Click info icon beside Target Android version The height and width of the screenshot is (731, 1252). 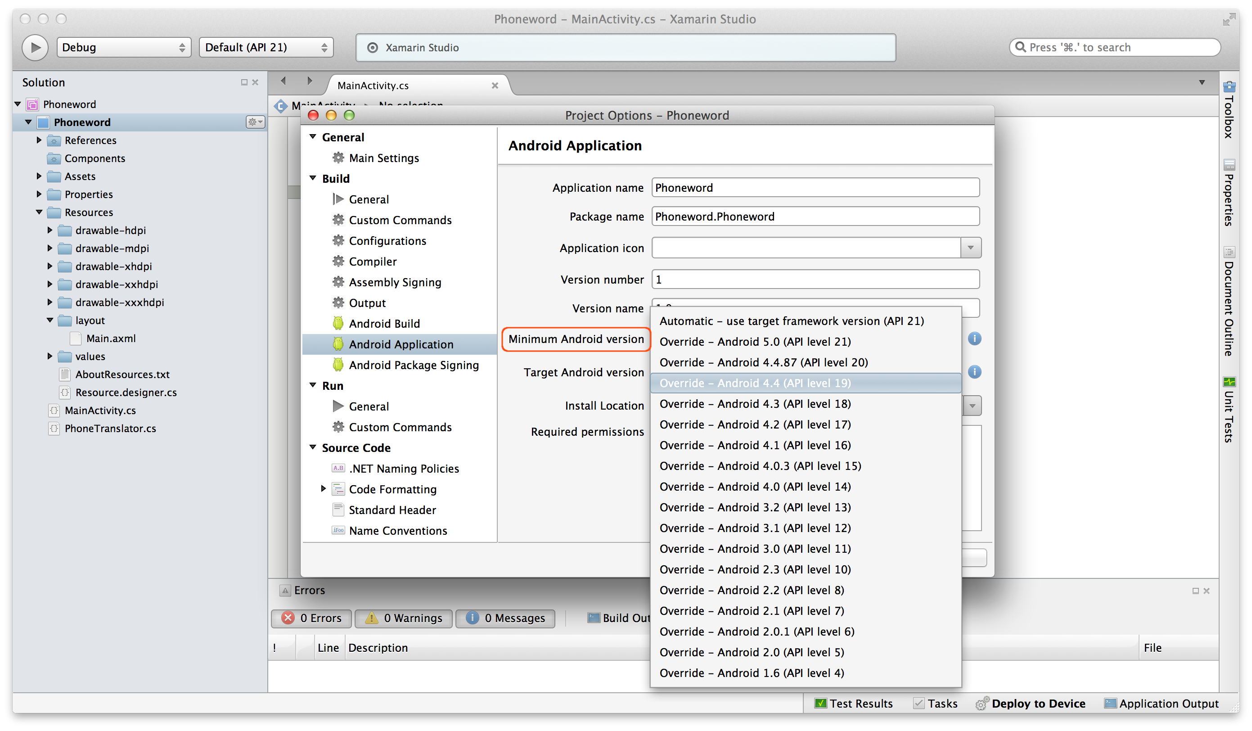pyautogui.click(x=974, y=372)
